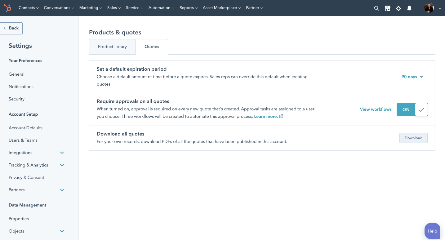Click the user avatar photo
Screen dimensions: 445x240
pos(429,8)
